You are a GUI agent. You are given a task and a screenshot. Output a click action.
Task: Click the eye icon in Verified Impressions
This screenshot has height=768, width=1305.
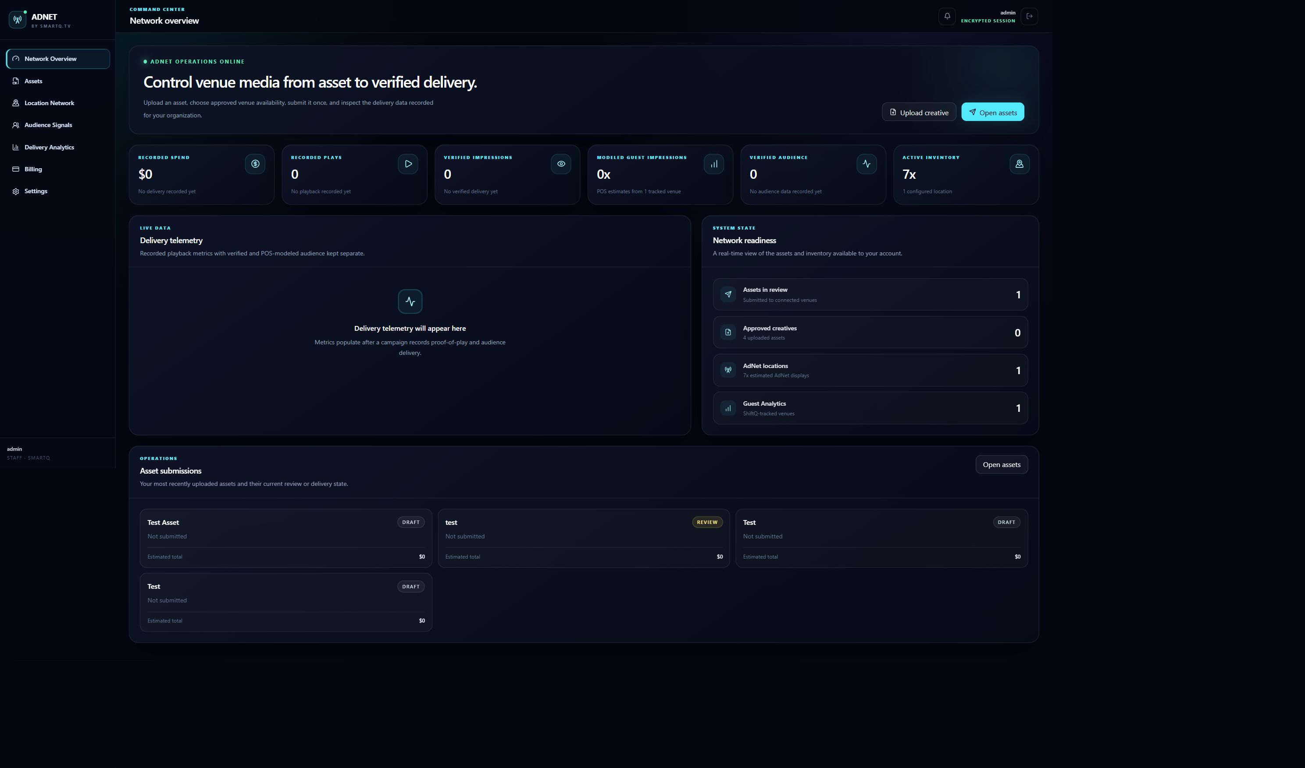point(561,164)
